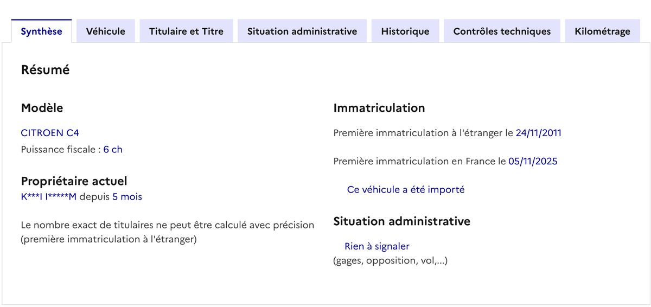Click the 24/11/2011 foreign registration date
Image resolution: width=651 pixels, height=307 pixels.
[538, 133]
